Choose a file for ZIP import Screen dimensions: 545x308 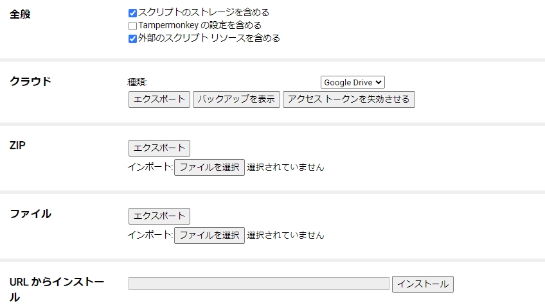coord(210,167)
